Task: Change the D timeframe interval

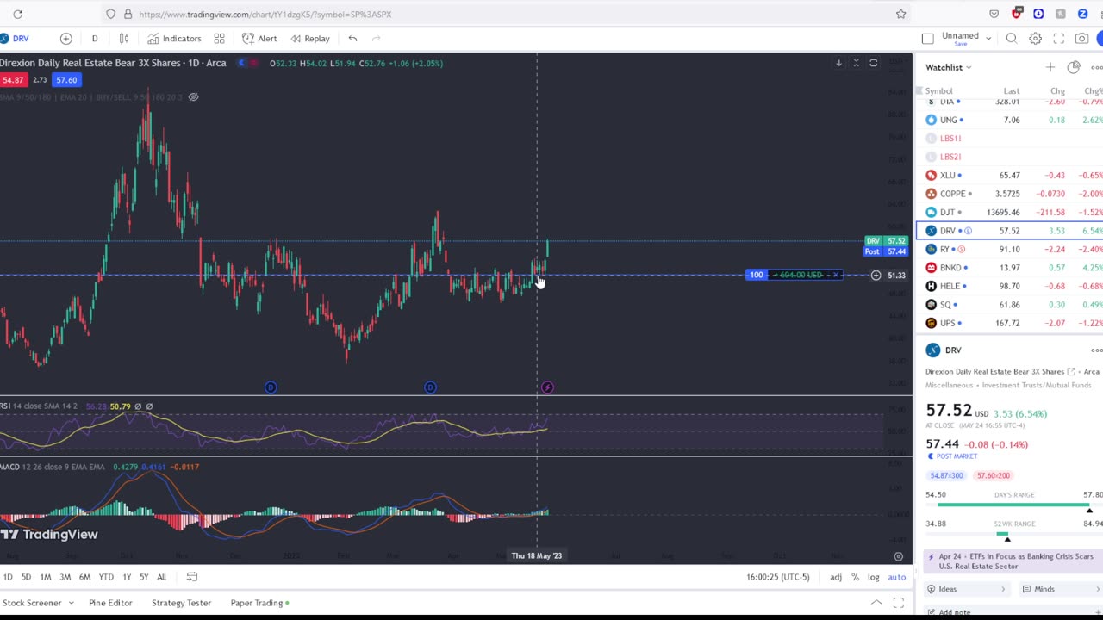Action: pos(95,38)
